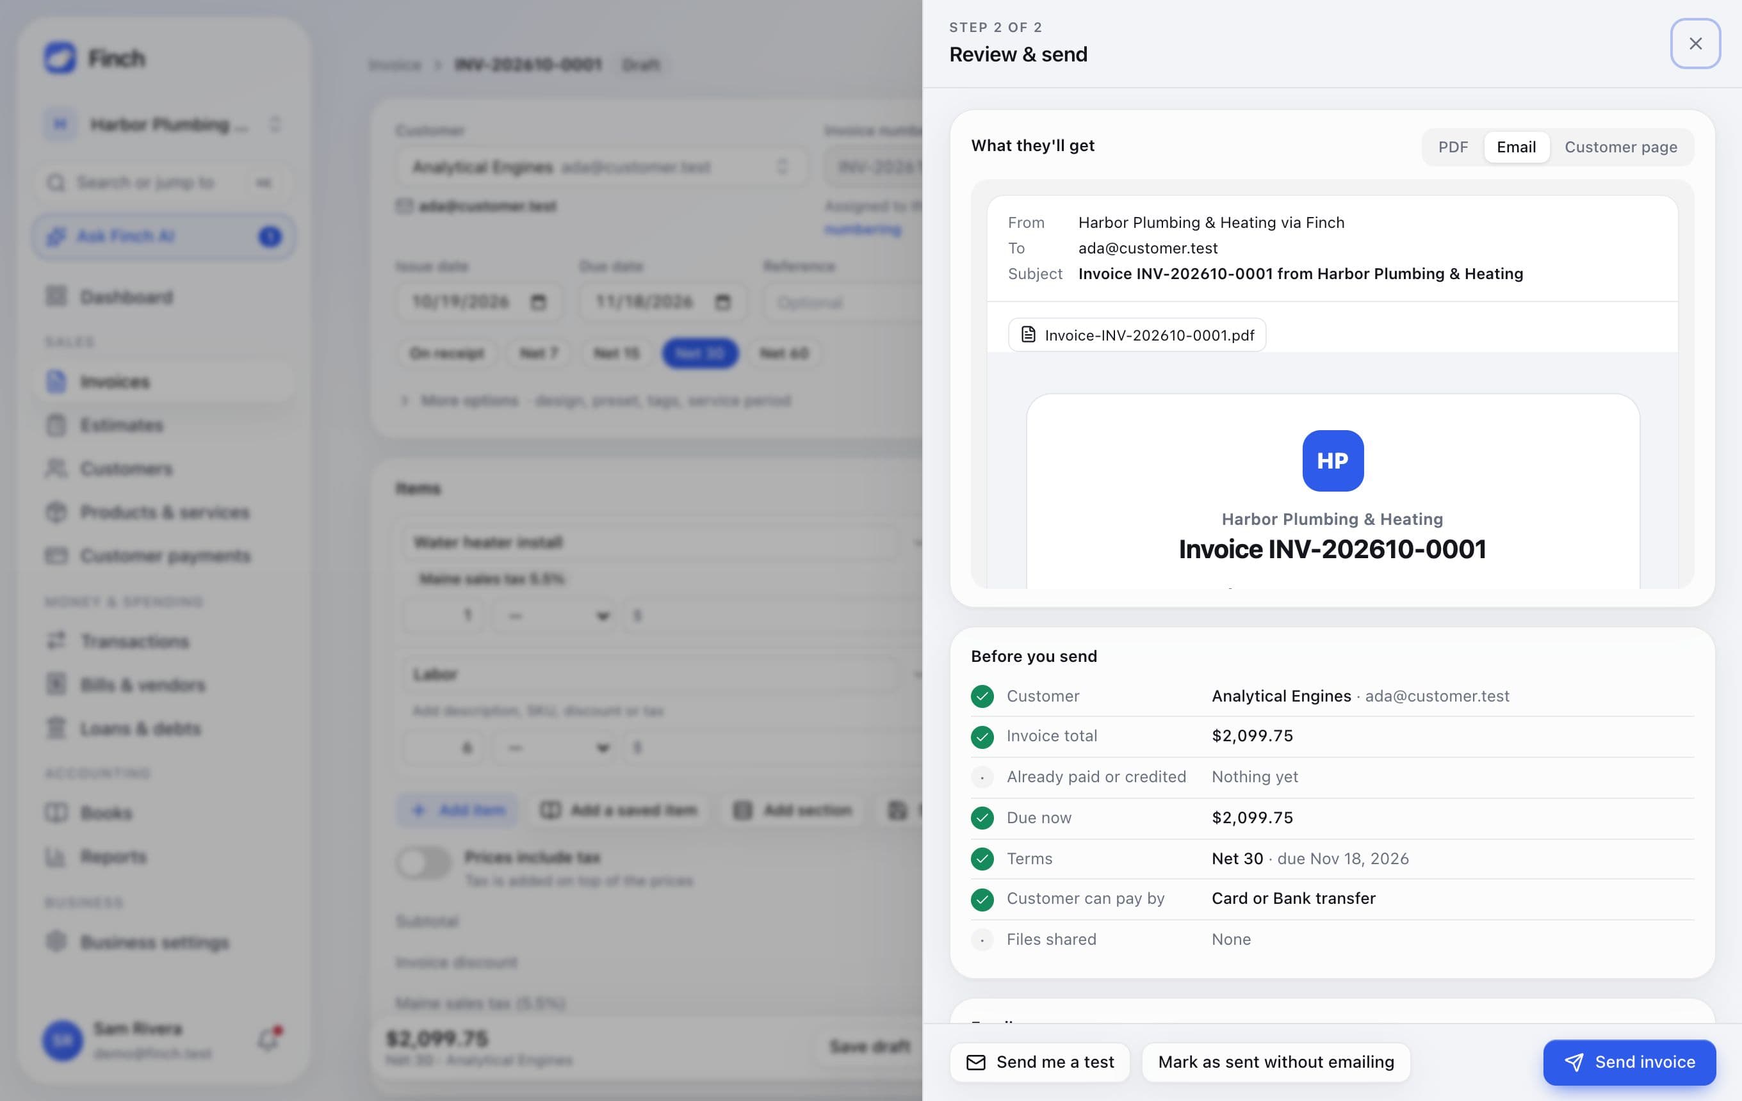
Task: Click green check icon beside Invoice total
Action: (982, 737)
